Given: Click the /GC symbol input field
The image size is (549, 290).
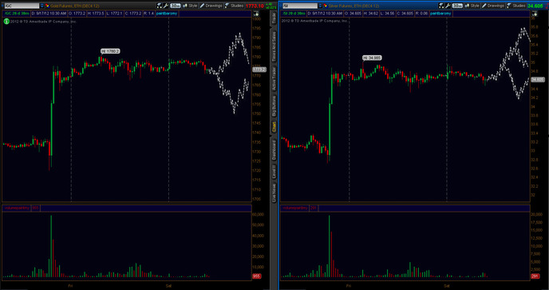Looking at the screenshot, I should (x=22, y=6).
